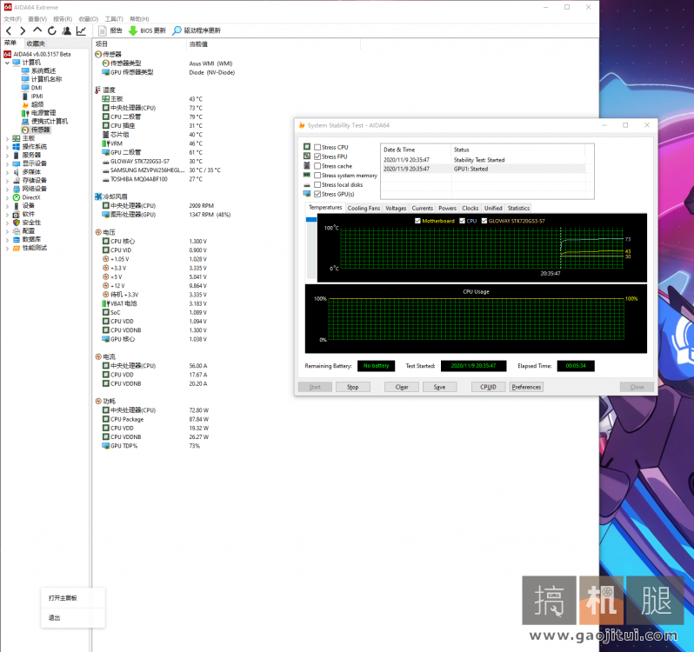
Task: Select the 便携式计算机 tree item
Action: (44, 121)
